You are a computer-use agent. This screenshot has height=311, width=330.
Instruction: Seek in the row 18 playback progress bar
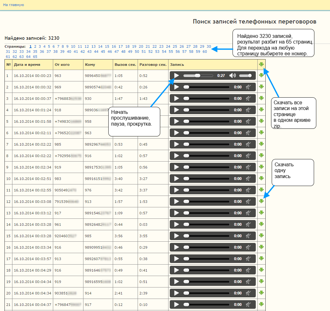(206, 270)
